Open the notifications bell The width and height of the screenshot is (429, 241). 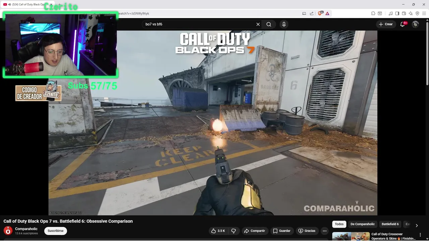[x=403, y=24]
